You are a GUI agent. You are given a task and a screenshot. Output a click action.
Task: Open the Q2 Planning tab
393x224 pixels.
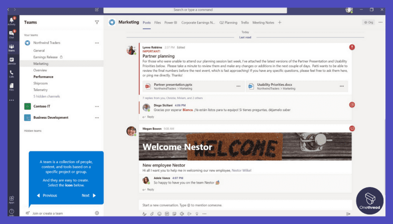pyautogui.click(x=228, y=23)
